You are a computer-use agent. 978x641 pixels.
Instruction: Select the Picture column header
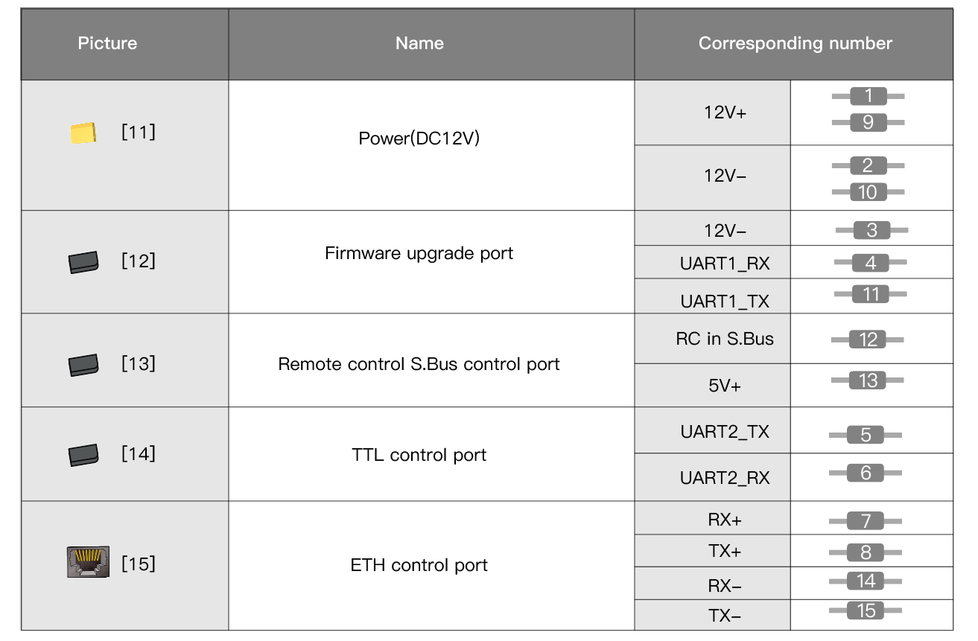click(107, 43)
